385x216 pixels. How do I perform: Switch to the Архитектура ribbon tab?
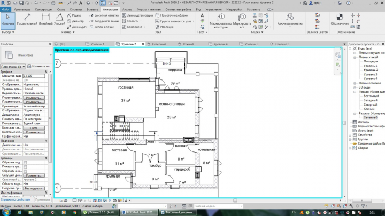(22, 9)
